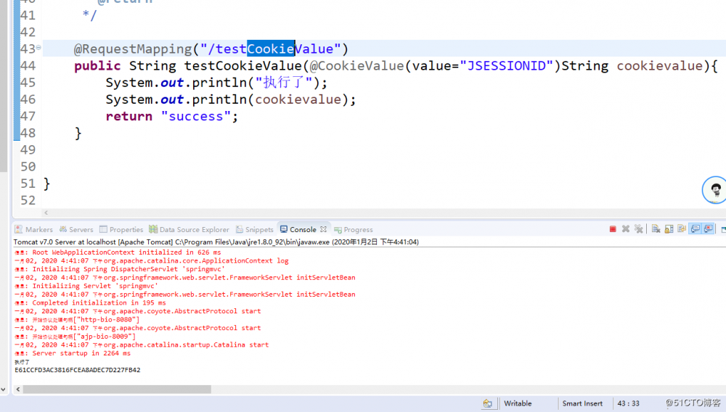Screen dimensions: 726x412
Task: Open the Snippets tab
Action: pos(255,229)
